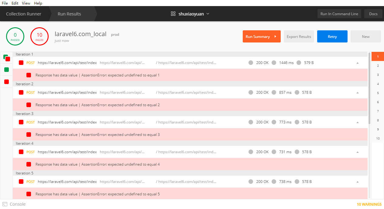Open the File menu
Viewport: 384px width, 209px height.
tap(5, 3)
